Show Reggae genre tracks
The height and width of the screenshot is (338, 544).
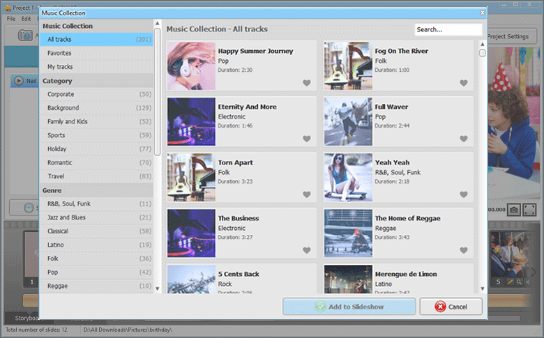[x=96, y=286]
